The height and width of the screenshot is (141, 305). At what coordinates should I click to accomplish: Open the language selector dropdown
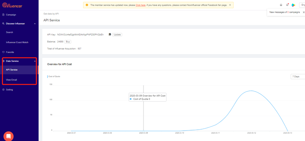coord(302,5)
